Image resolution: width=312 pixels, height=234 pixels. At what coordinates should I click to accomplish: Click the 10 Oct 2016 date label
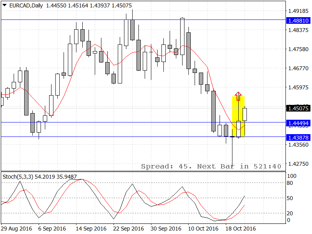coord(203,229)
